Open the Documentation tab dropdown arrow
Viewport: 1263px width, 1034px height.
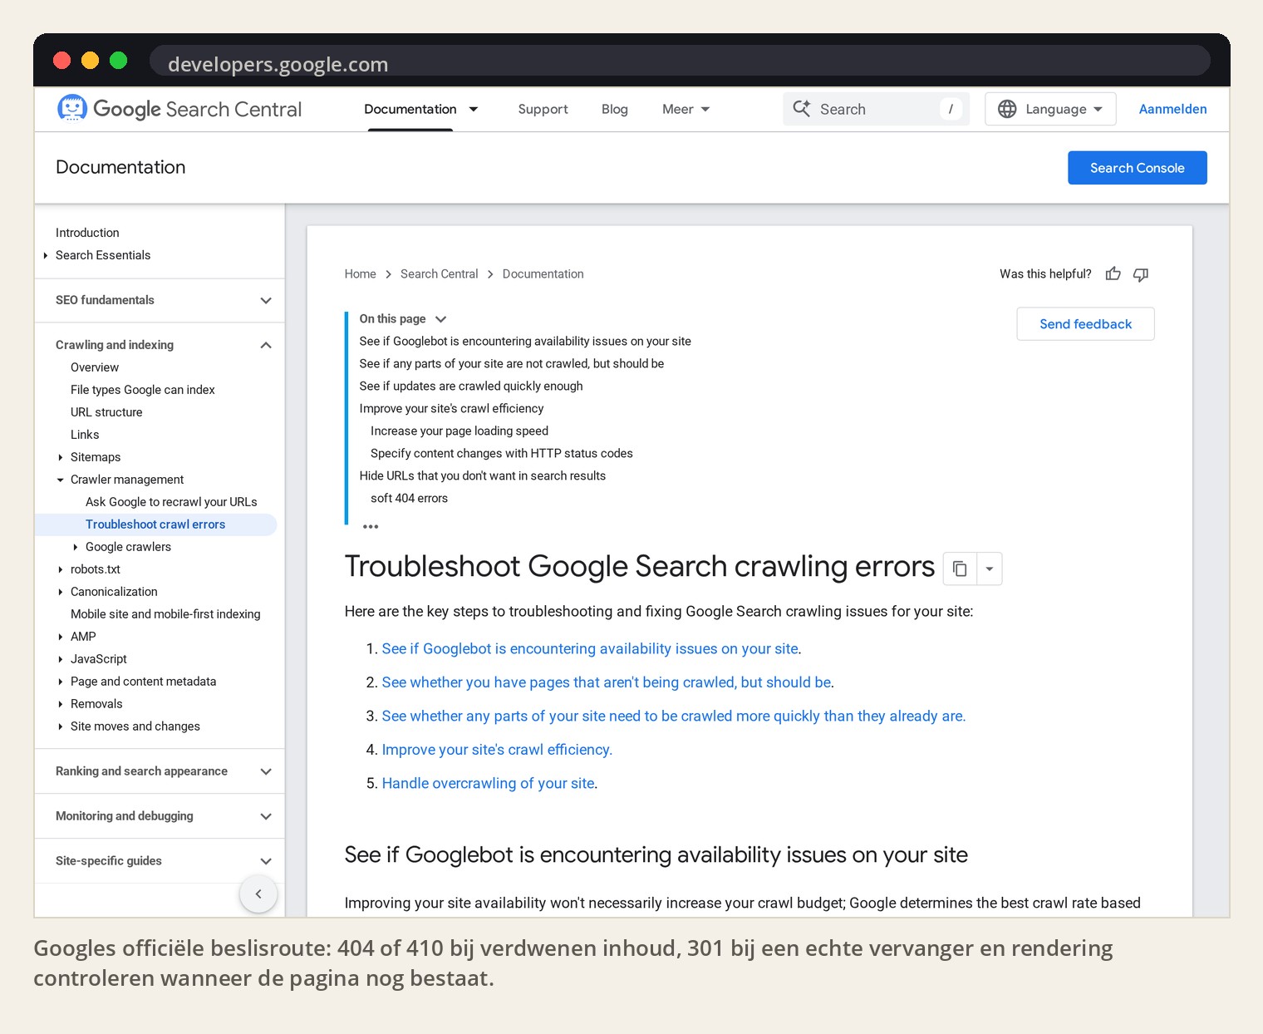coord(474,109)
